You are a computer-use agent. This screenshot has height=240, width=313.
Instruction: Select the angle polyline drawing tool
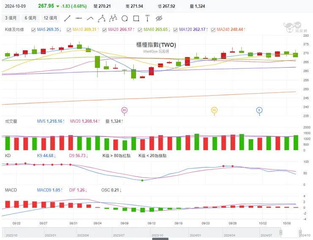tap(90, 19)
